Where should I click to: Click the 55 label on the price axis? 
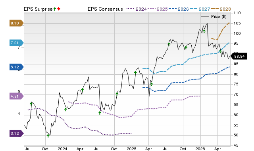[x=236, y=125]
